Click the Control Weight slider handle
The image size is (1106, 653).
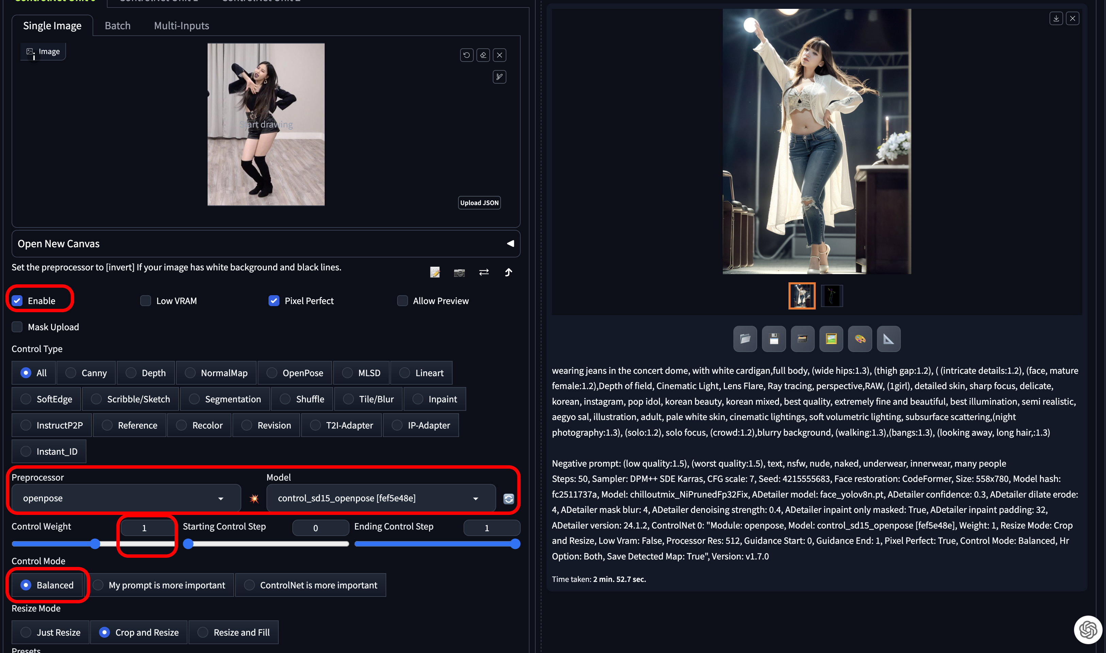point(95,544)
